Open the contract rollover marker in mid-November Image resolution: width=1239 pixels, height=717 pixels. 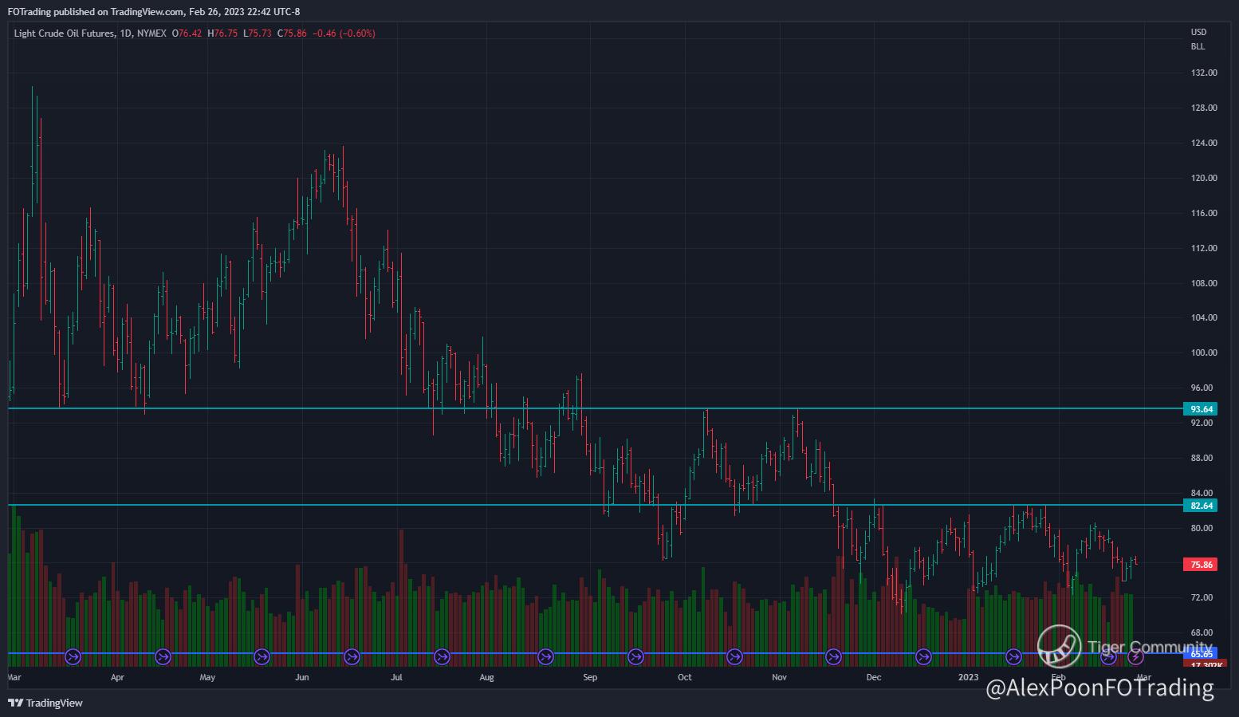pyautogui.click(x=833, y=657)
